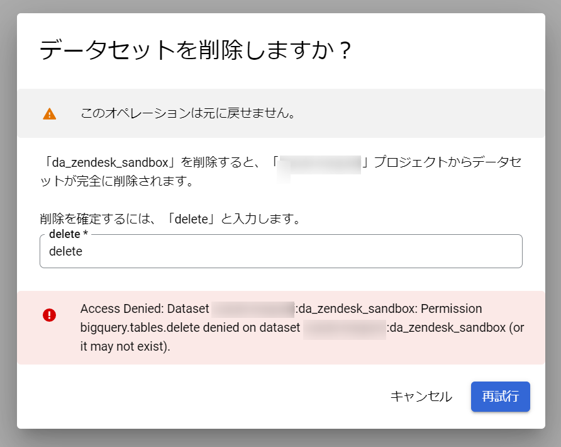This screenshot has height=447, width=561.
Task: Click the text ットが完全に削除されます。
Action: click(116, 181)
